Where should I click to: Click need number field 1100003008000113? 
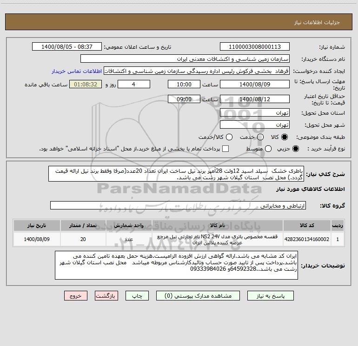[255, 46]
